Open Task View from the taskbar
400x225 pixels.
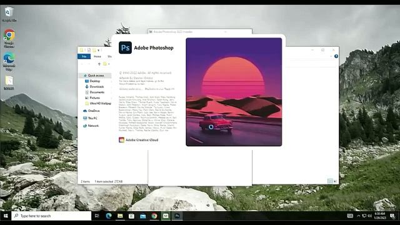[97, 216]
